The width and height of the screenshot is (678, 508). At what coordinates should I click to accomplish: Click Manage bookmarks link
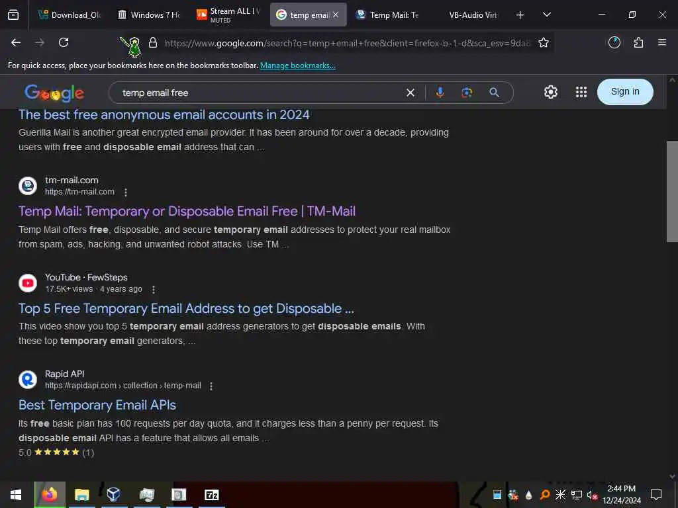tap(297, 65)
